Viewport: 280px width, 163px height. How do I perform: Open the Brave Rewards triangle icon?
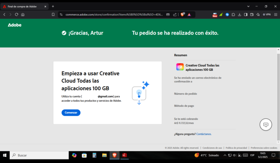click(189, 15)
